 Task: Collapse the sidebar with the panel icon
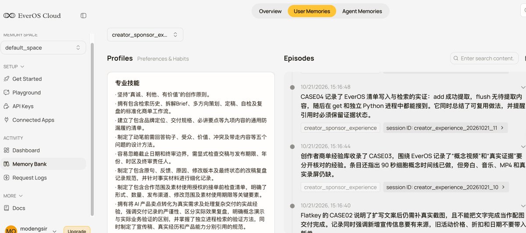click(x=83, y=15)
